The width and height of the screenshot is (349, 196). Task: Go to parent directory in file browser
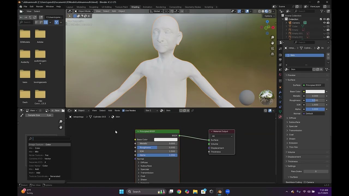coord(30,17)
